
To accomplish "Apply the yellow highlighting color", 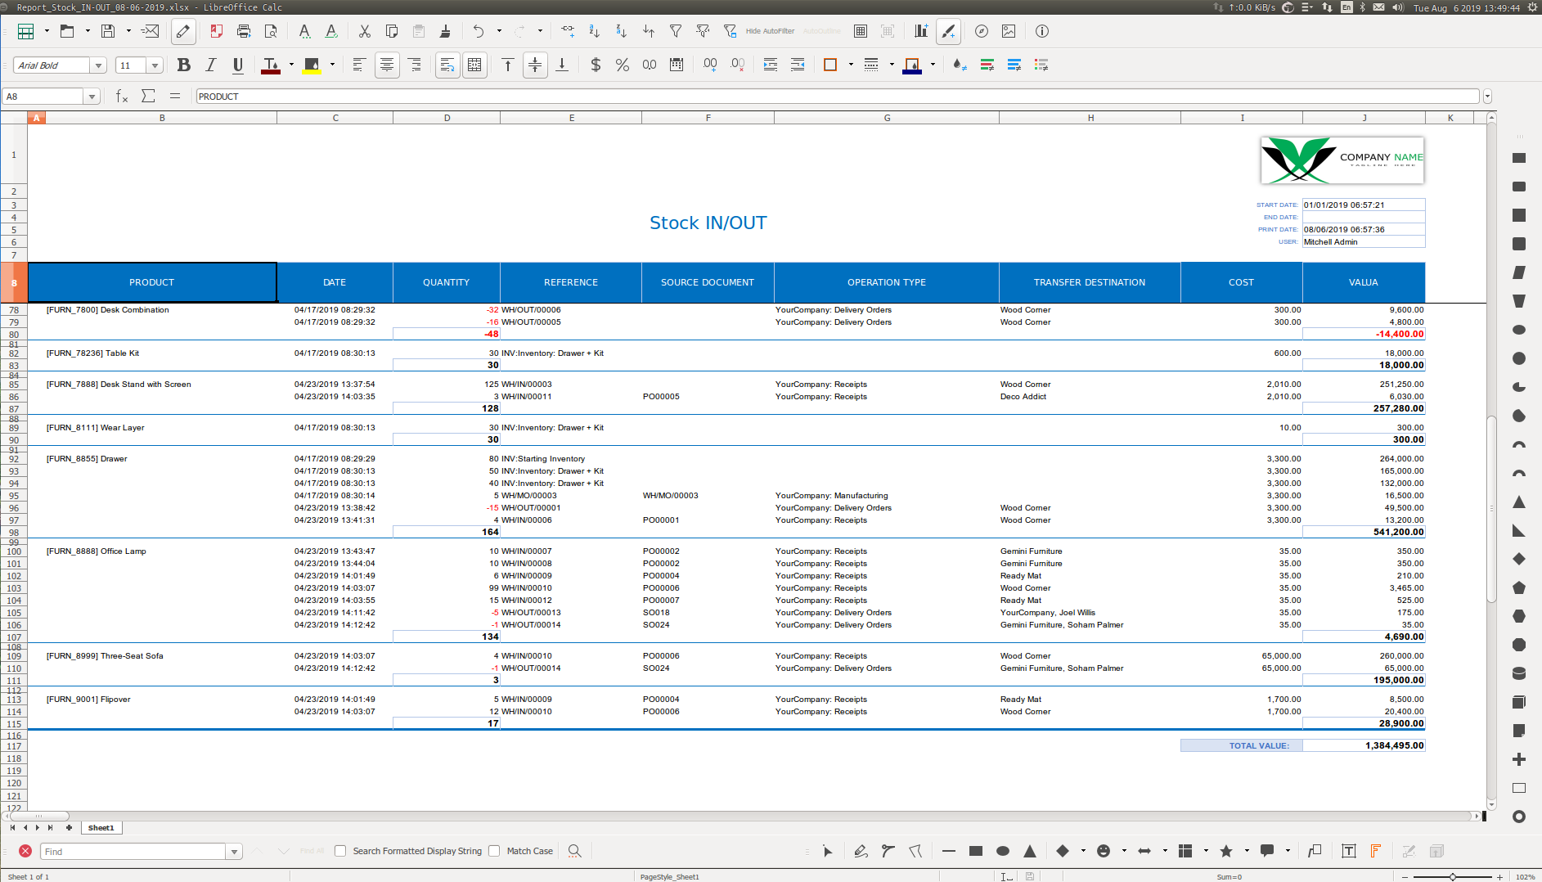I will click(312, 65).
